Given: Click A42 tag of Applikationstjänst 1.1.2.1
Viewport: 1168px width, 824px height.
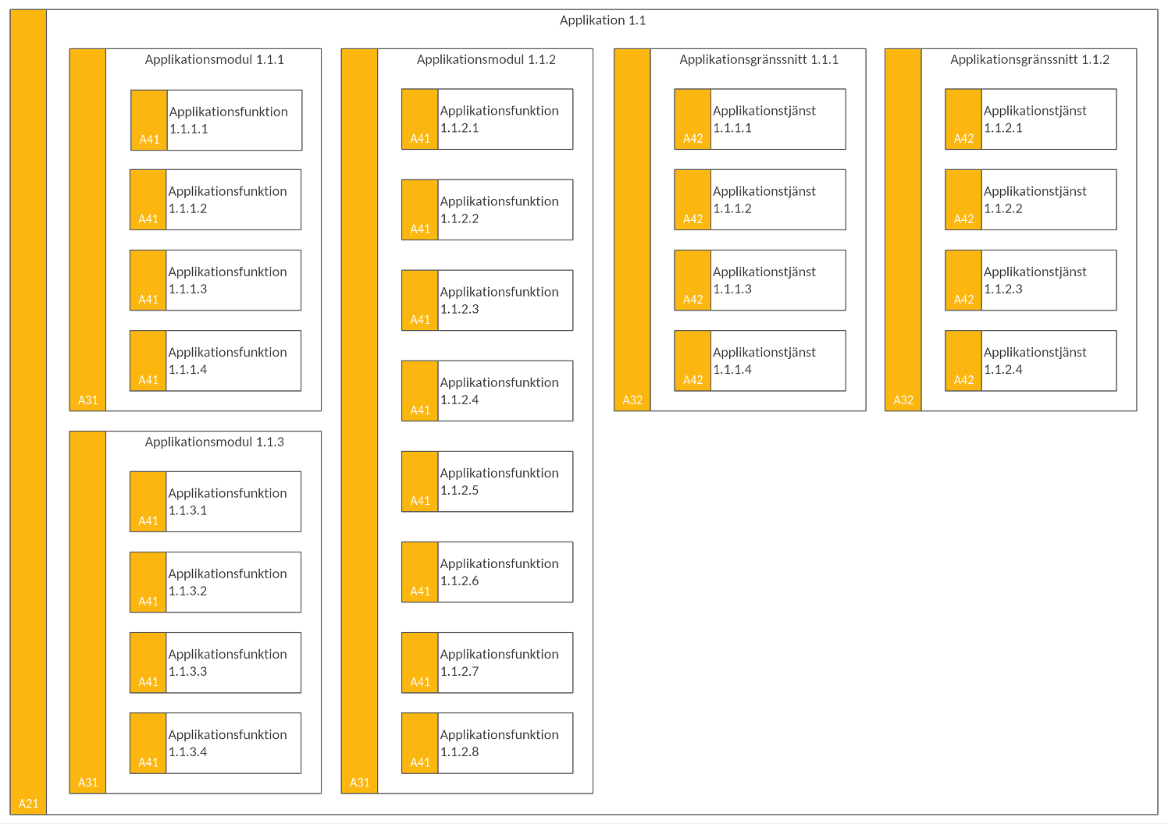Looking at the screenshot, I should pyautogui.click(x=963, y=139).
